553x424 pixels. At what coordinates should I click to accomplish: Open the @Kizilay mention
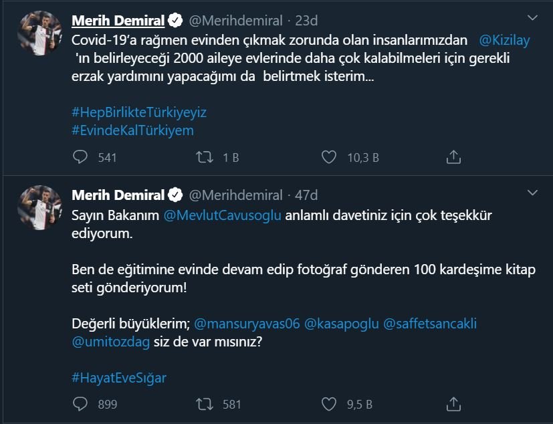coord(505,40)
